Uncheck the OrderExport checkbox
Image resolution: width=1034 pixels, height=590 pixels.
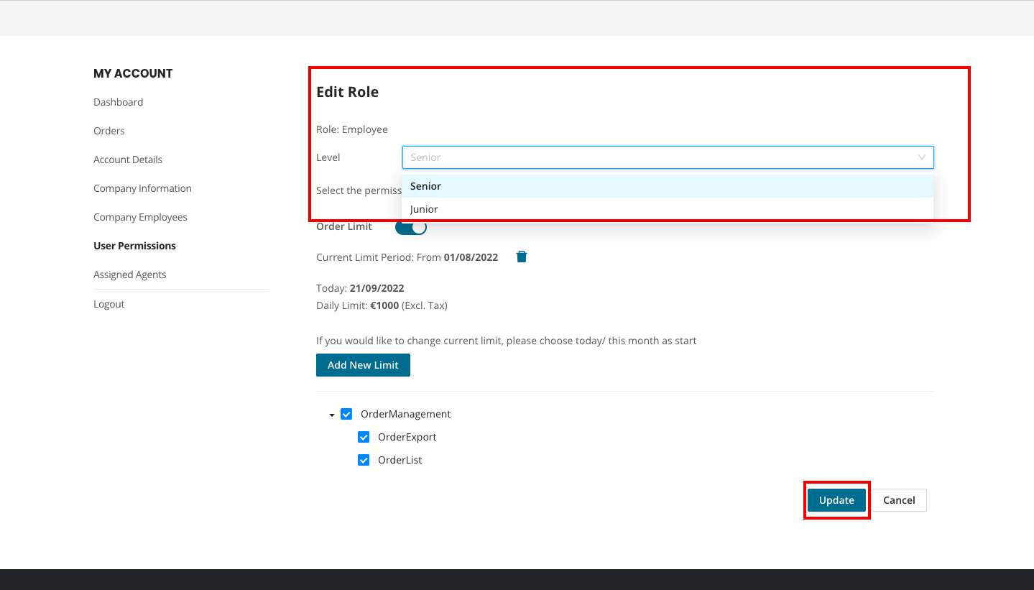pos(364,437)
